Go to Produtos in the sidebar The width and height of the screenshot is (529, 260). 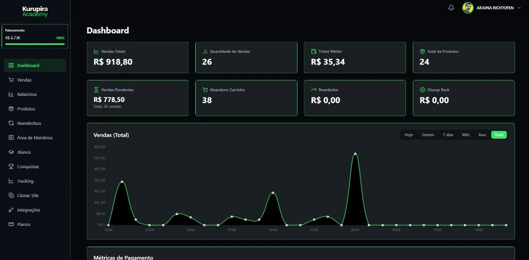(35, 109)
